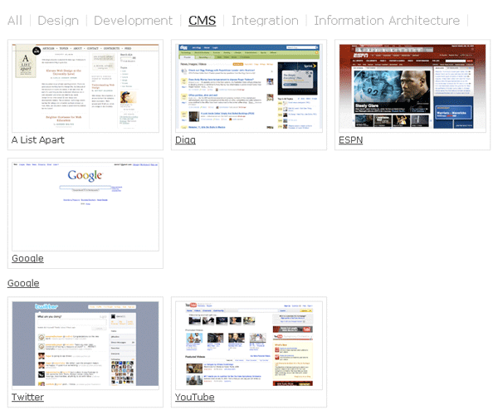Image resolution: width=498 pixels, height=415 pixels.
Task: Open the Digg website thumbnail
Action: pyautogui.click(x=249, y=88)
